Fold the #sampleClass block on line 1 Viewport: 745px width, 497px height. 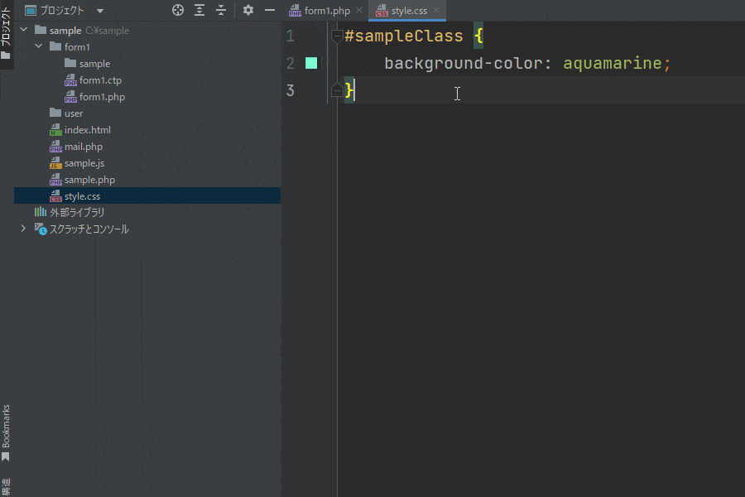tap(337, 36)
